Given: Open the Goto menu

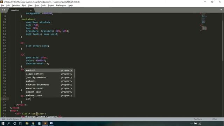Looking at the screenshot, I should coord(37,6).
